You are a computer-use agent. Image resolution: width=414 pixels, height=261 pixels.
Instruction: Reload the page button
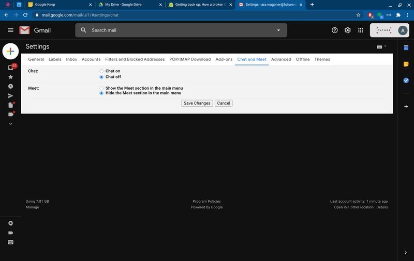point(25,15)
